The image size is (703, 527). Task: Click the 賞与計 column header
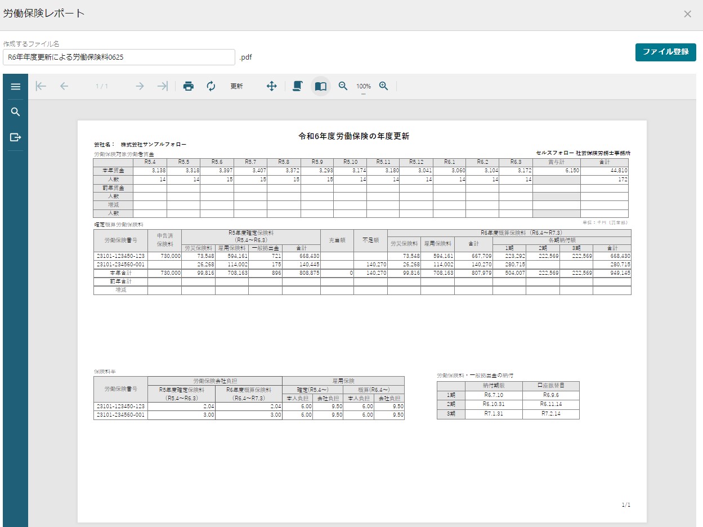click(557, 162)
